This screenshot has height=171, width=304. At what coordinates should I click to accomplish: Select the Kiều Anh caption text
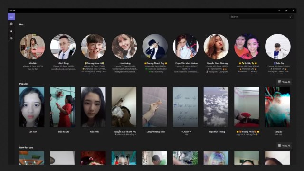click(x=94, y=132)
